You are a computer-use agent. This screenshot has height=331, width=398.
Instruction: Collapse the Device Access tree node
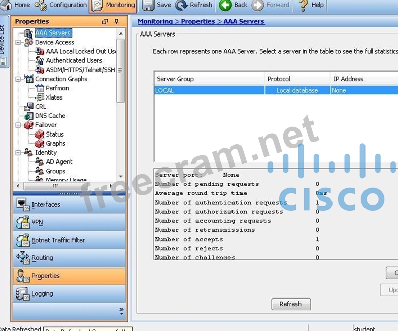click(18, 43)
